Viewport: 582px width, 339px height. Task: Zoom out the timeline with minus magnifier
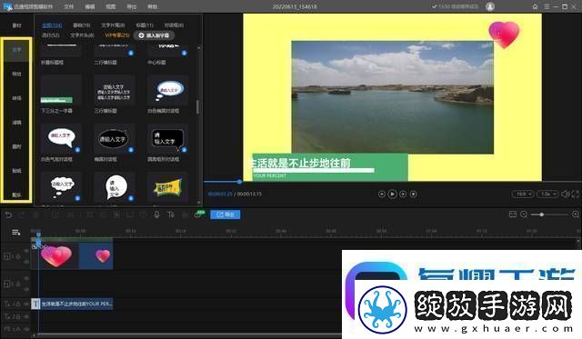point(524,214)
